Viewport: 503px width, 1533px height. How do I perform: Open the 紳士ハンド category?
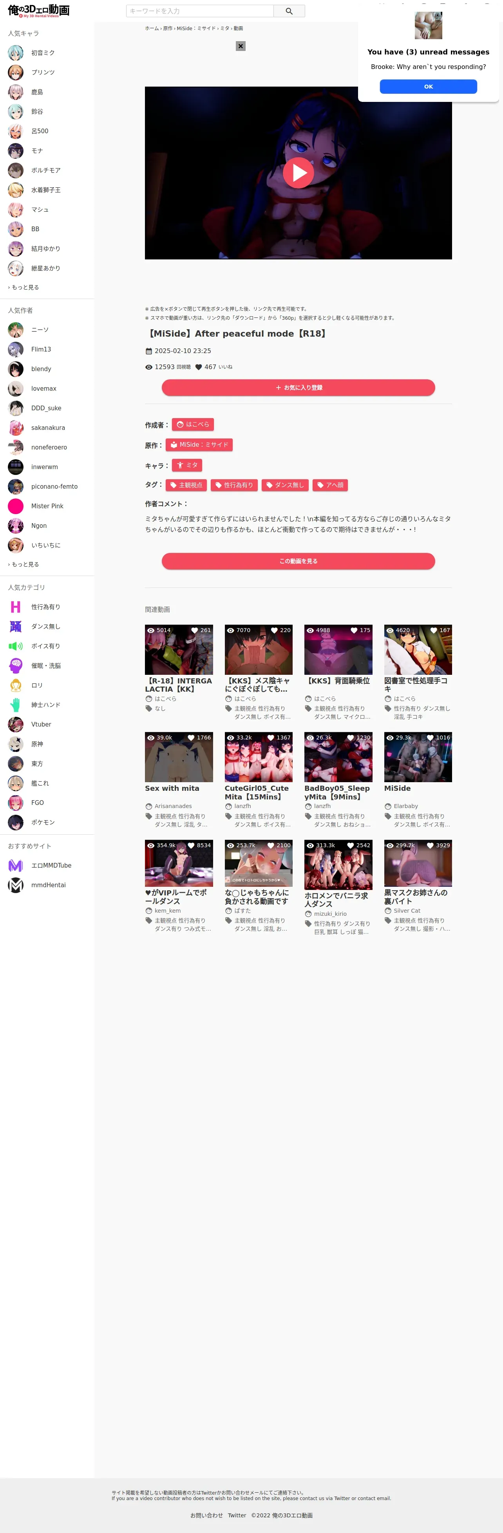(x=46, y=705)
